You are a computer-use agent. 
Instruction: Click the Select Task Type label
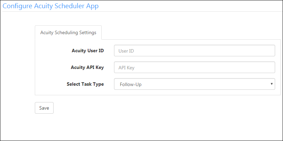coord(85,84)
